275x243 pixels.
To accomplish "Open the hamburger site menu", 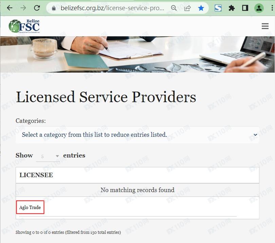I will pos(265,26).
